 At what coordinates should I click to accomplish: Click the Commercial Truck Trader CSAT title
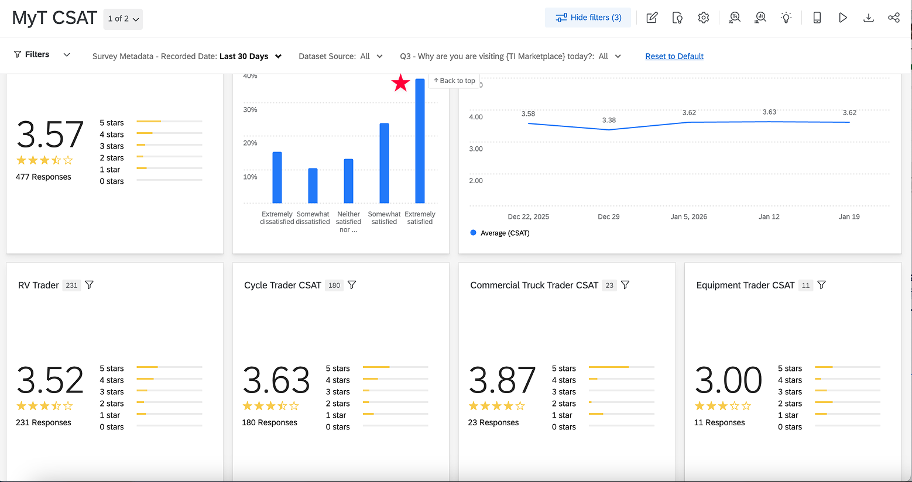click(534, 285)
